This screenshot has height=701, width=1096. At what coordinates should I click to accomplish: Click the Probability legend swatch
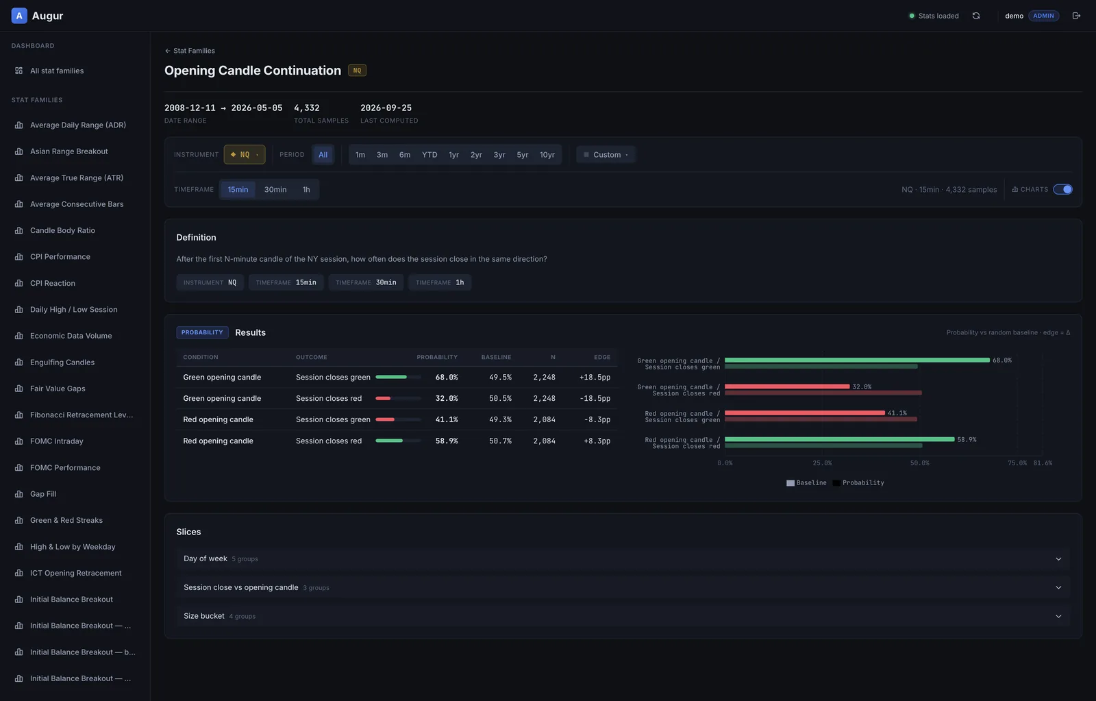coord(836,483)
